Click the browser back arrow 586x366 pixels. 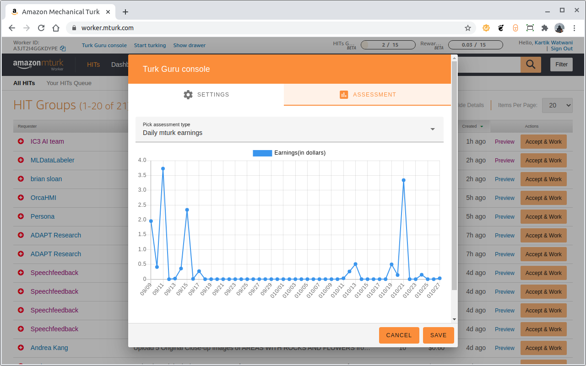click(x=12, y=28)
